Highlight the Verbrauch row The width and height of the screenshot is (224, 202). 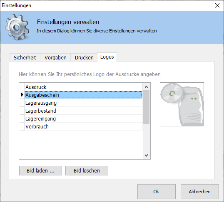[x=83, y=126]
